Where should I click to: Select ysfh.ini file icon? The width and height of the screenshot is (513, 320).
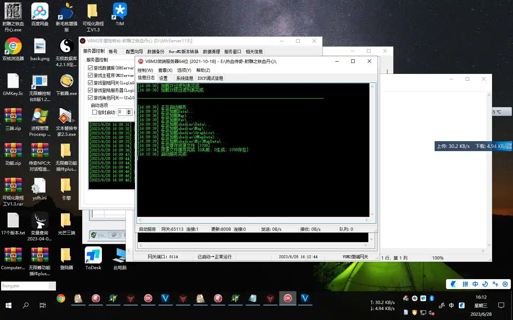tap(40, 189)
